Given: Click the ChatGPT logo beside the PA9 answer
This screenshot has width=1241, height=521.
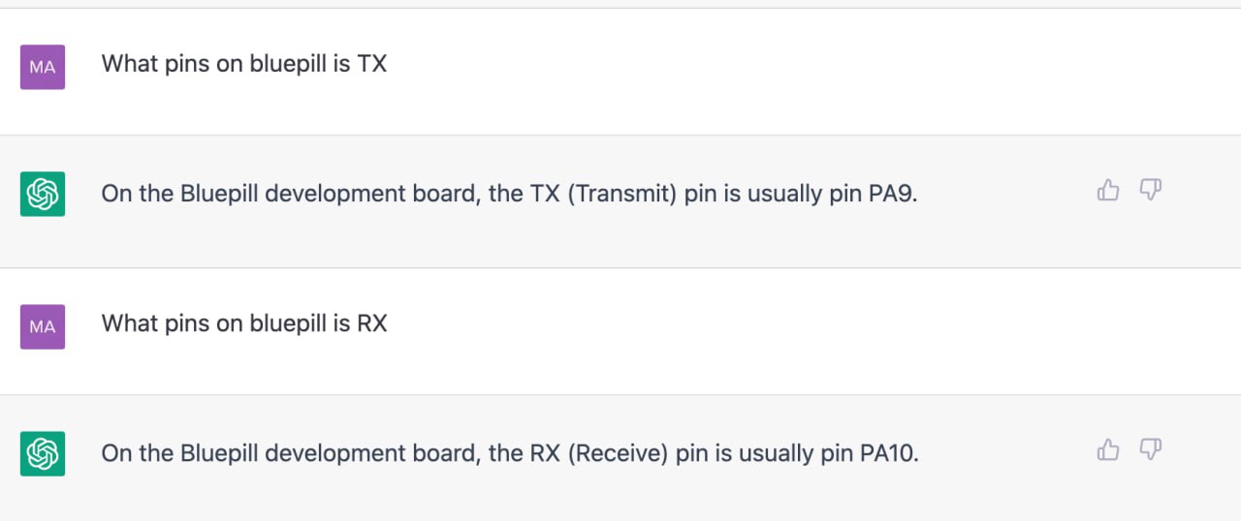Looking at the screenshot, I should tap(43, 194).
